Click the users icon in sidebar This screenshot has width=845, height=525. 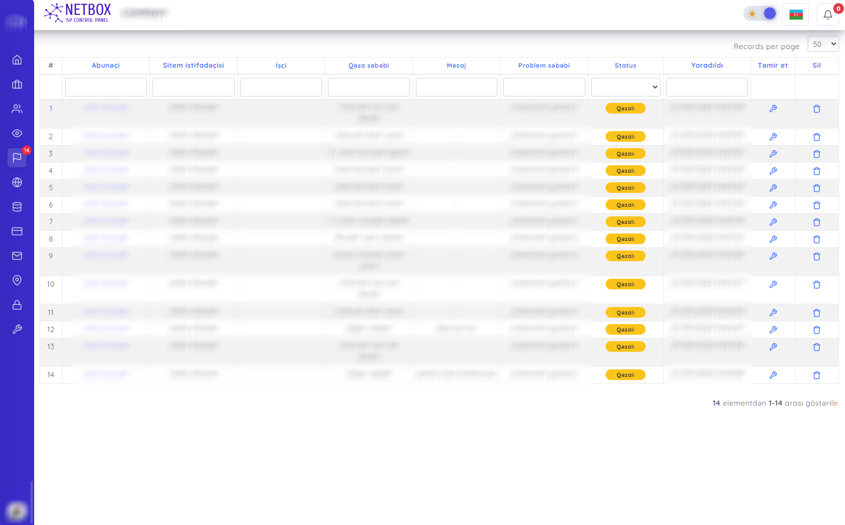(x=17, y=109)
